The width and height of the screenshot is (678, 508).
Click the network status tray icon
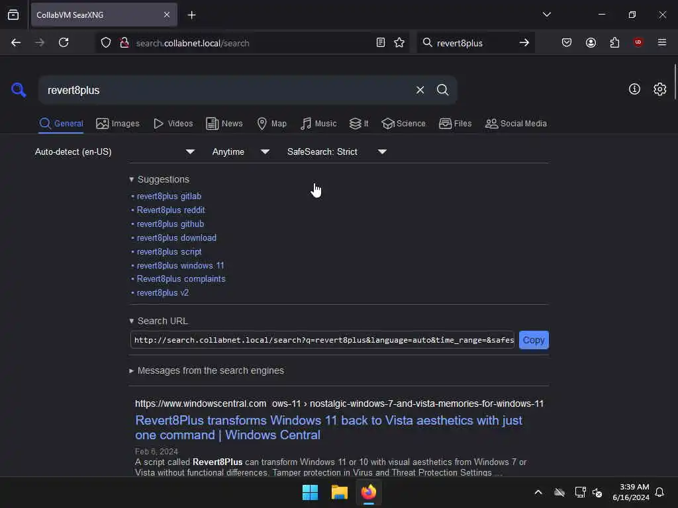pyautogui.click(x=580, y=492)
